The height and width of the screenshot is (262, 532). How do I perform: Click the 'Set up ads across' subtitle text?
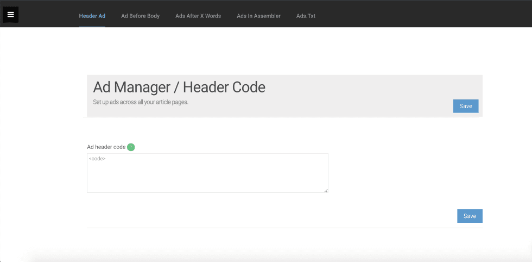click(141, 102)
